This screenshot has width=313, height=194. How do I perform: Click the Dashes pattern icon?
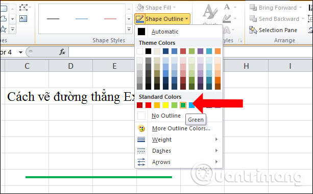coord(141,151)
